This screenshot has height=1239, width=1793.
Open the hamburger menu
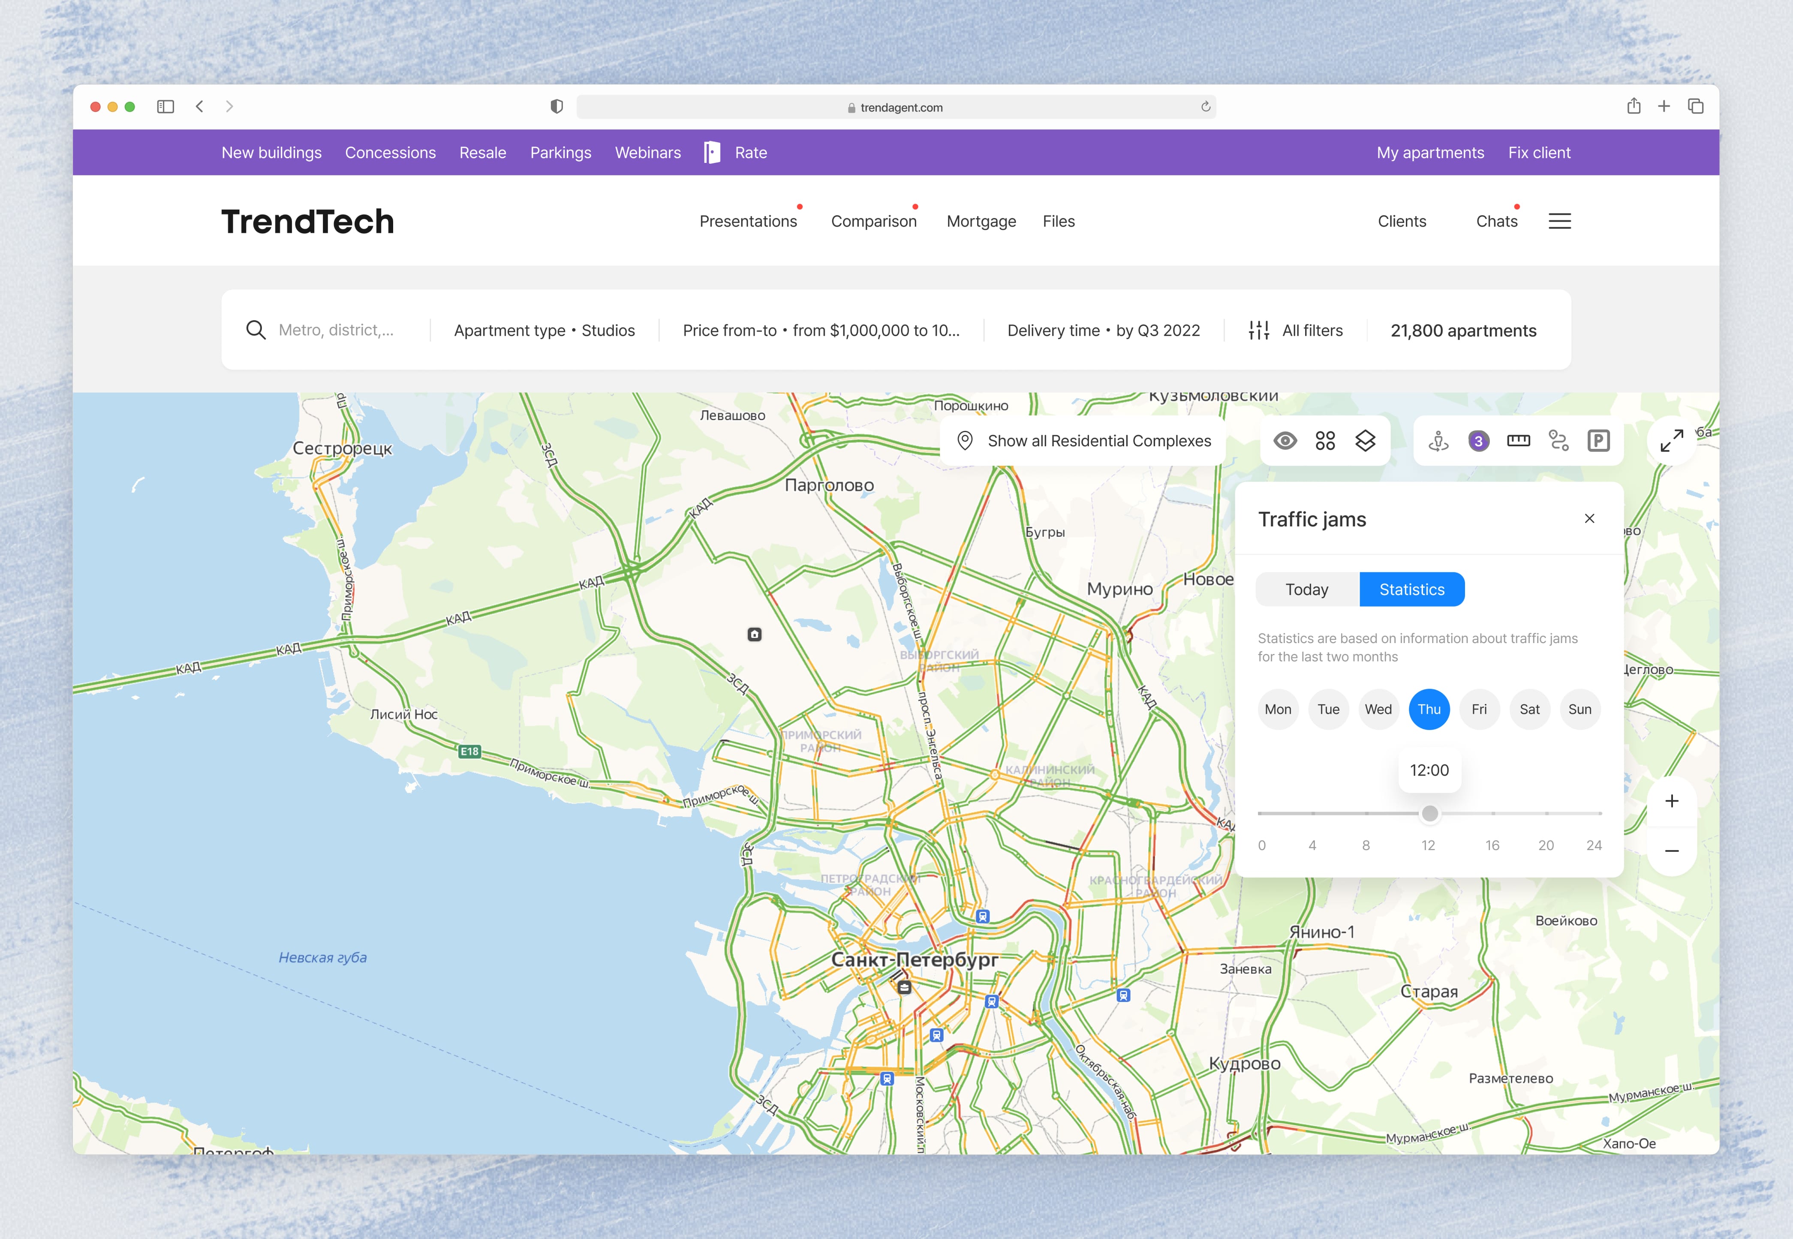click(1559, 221)
